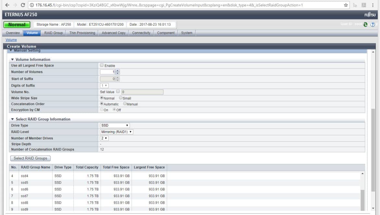Click main page scroll up arrow

tap(373, 52)
